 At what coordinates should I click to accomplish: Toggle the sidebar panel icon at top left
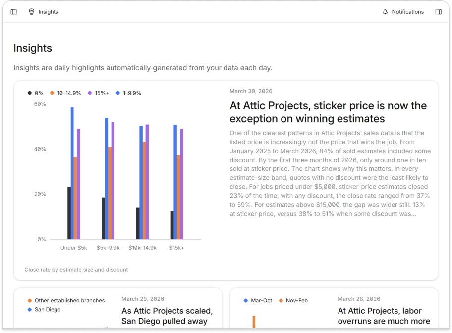[x=13, y=12]
